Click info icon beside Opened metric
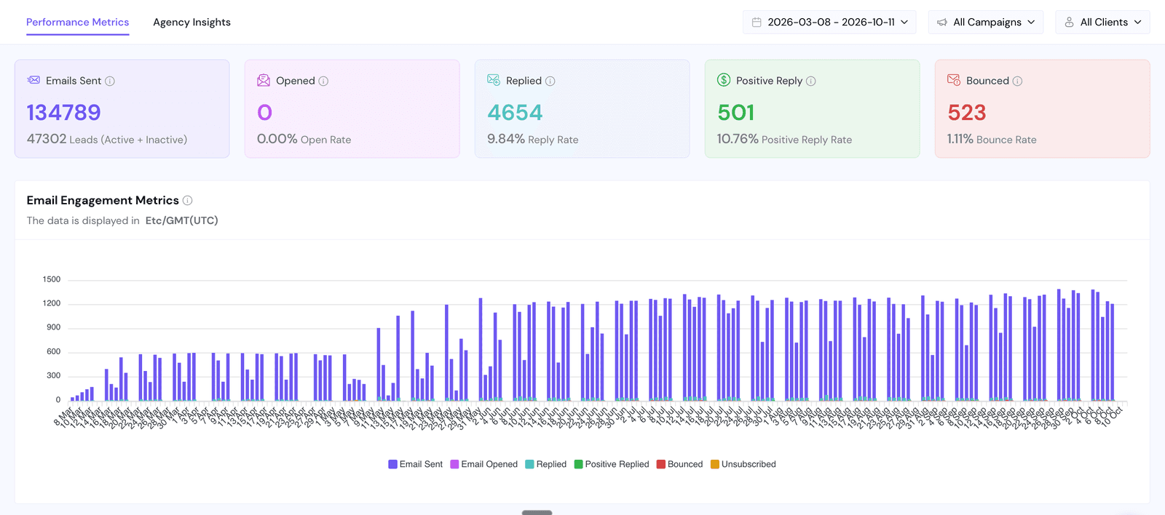 coord(323,81)
